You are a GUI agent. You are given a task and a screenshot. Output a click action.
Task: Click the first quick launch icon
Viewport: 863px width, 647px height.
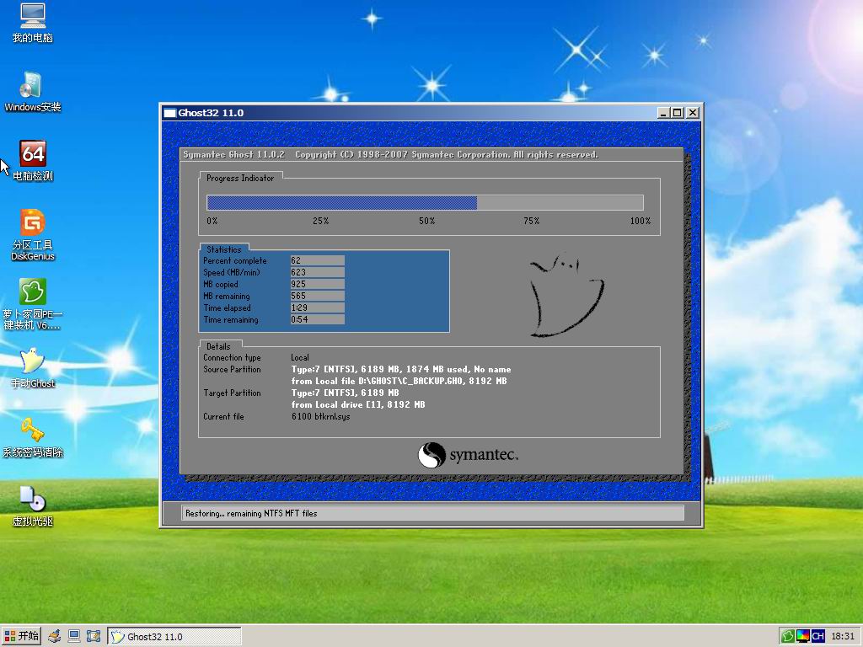click(55, 637)
